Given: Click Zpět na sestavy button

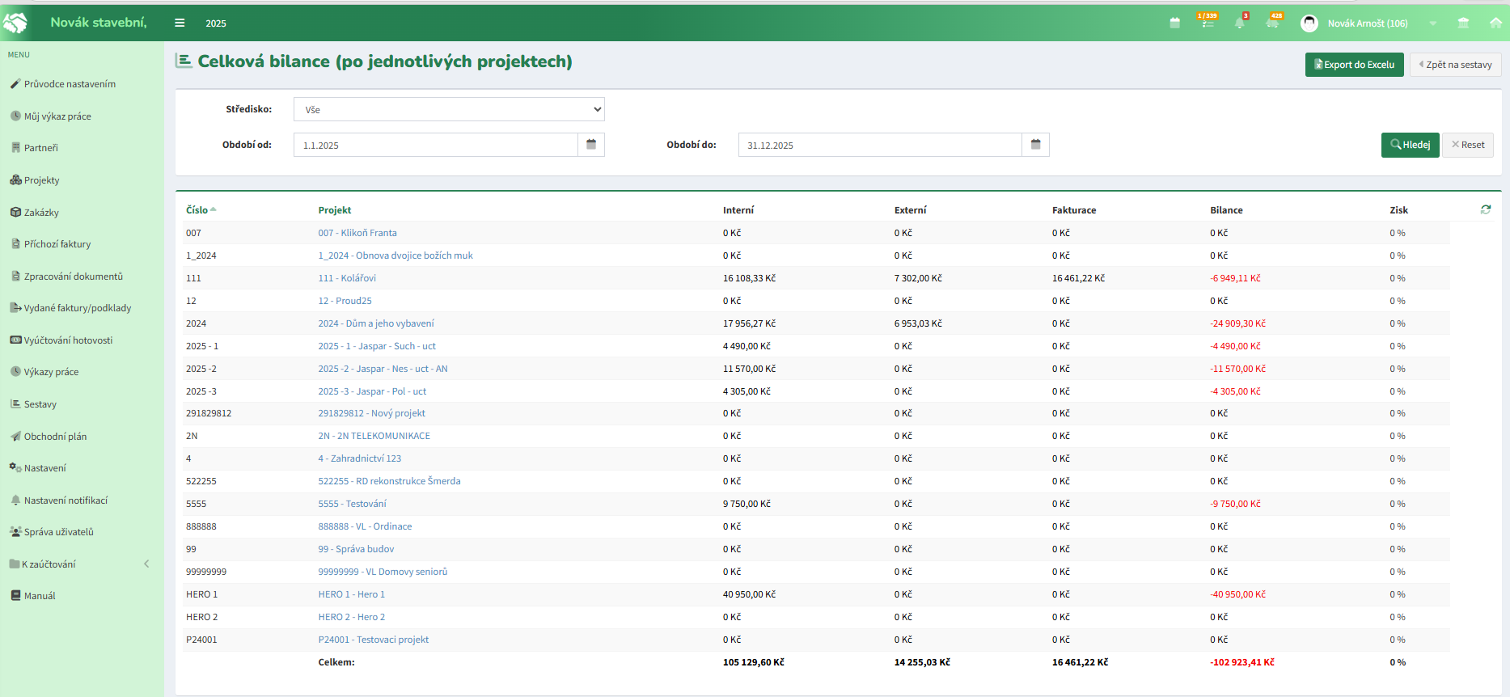Looking at the screenshot, I should coord(1455,65).
